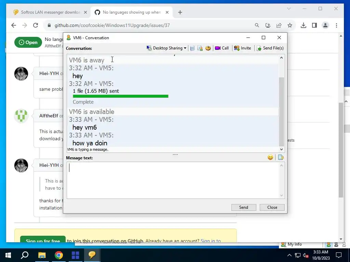Click the VM6 Conversation title bar user icon
Screen dimensions: 350x262
[x=69, y=38]
